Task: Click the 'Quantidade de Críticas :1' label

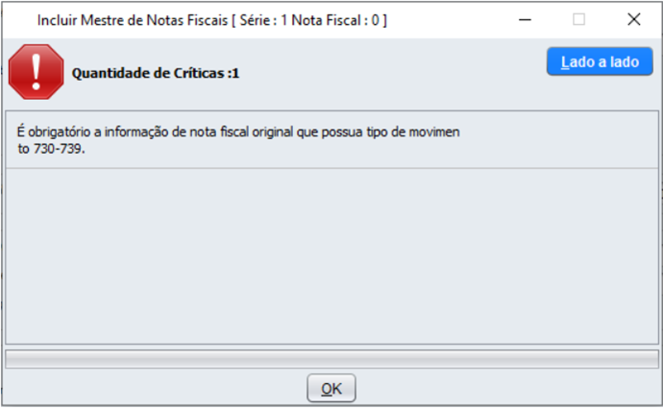Action: point(156,73)
